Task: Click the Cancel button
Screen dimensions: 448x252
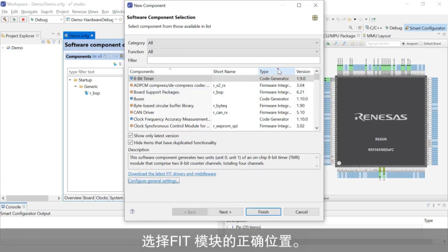Action: point(301,212)
